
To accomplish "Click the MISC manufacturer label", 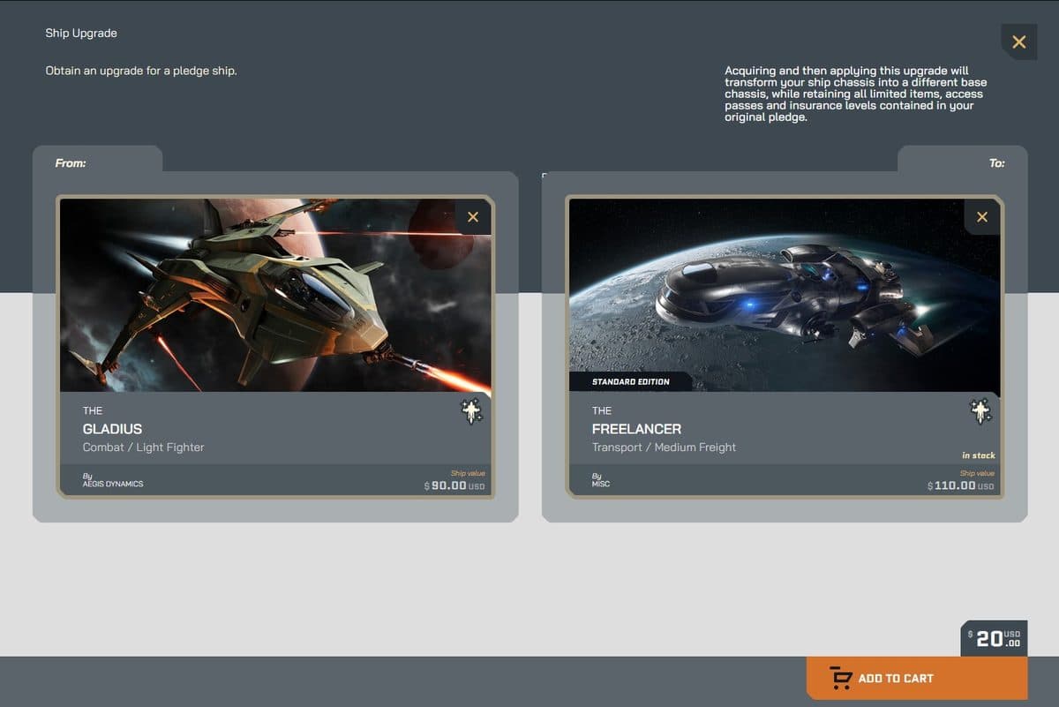I will pos(601,484).
